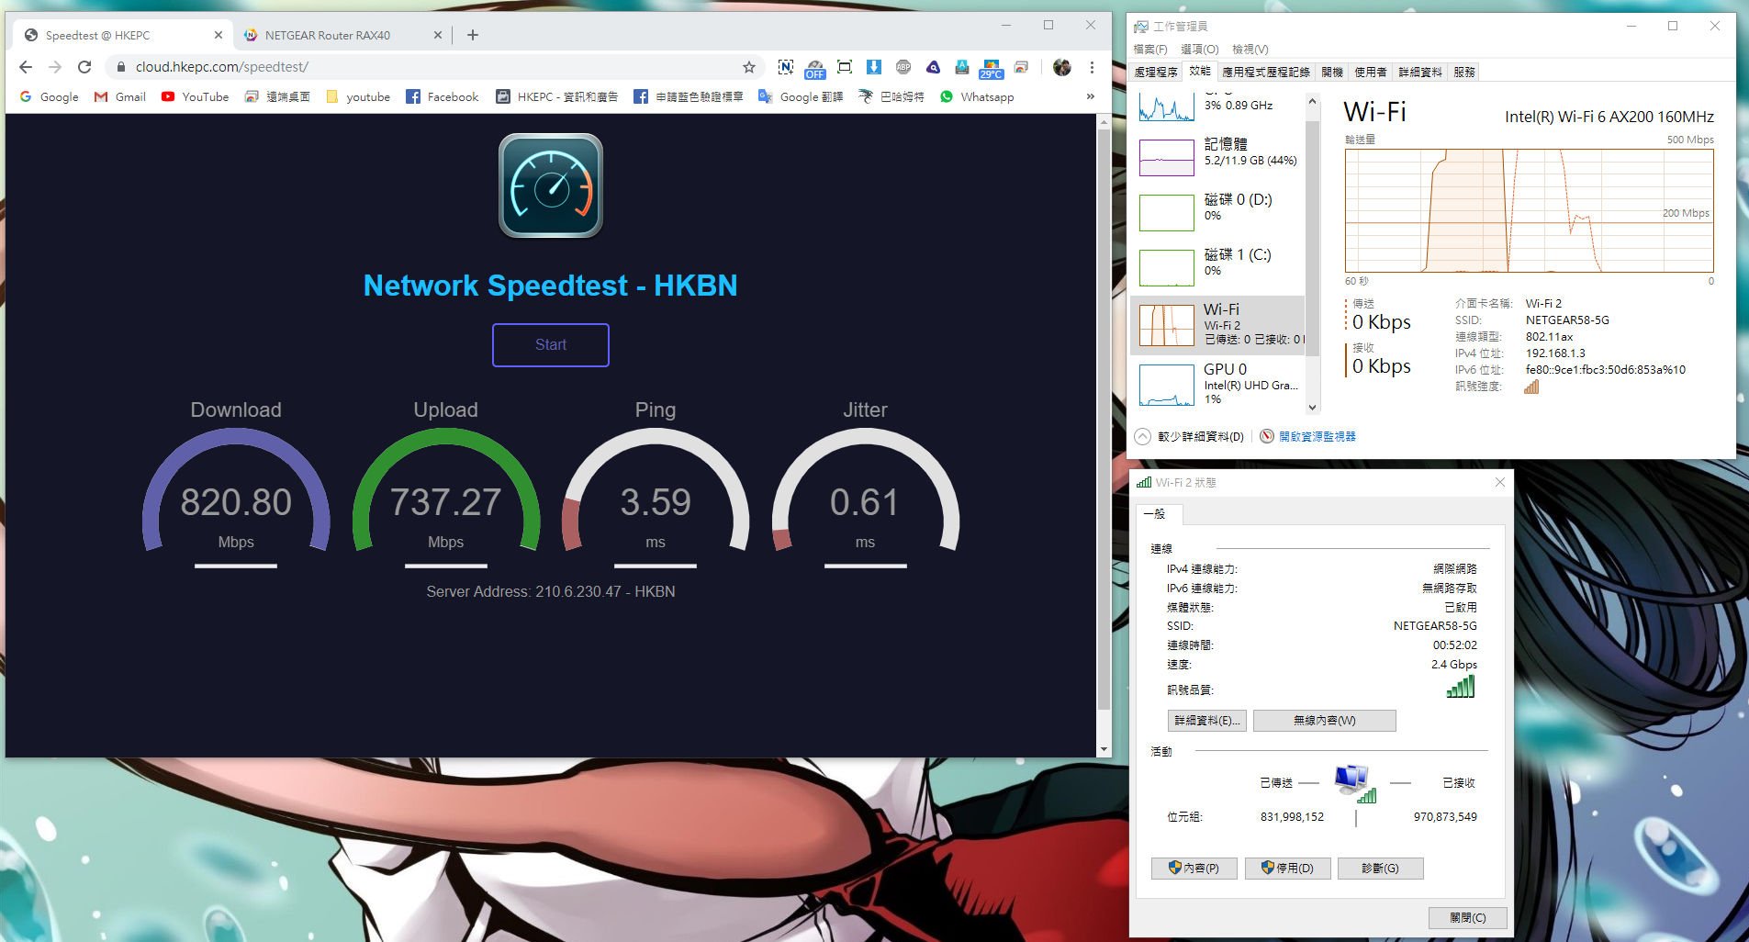Switch to the 開機 tab in Task Manager
This screenshot has height=942, width=1749.
(x=1331, y=72)
